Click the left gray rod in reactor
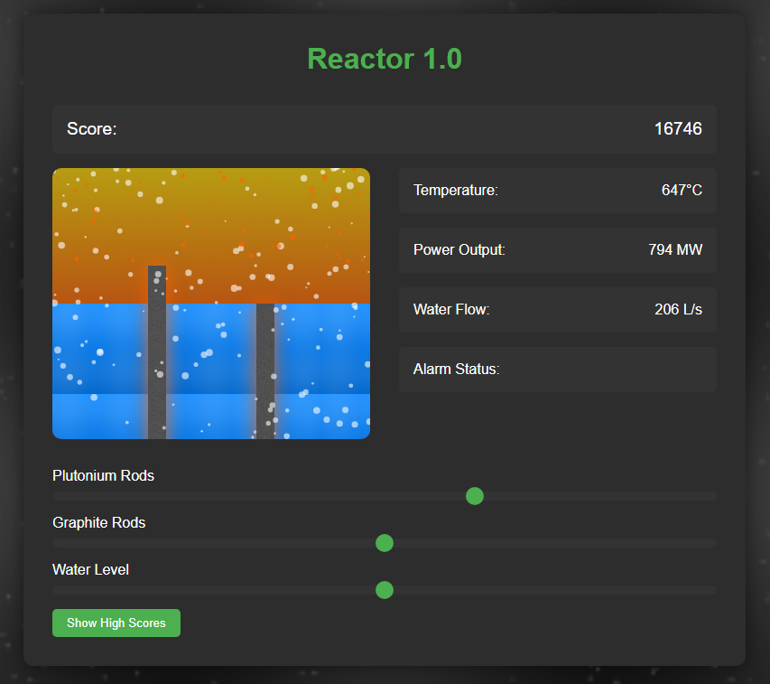The height and width of the screenshot is (684, 770). pos(157,352)
